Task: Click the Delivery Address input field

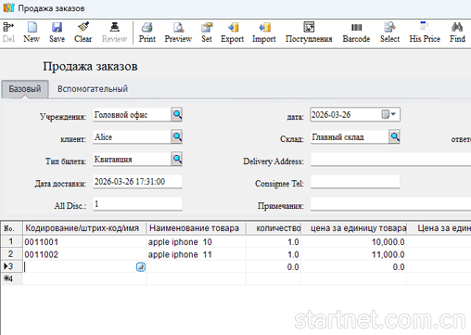Action: point(390,160)
